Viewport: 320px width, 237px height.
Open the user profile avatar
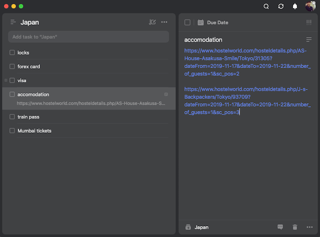[x=310, y=6]
